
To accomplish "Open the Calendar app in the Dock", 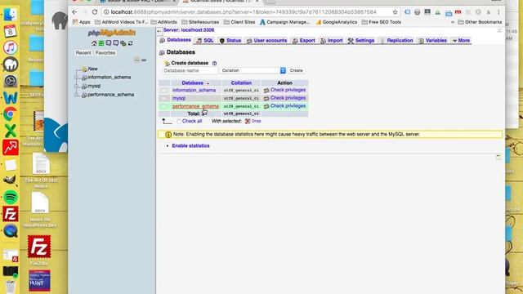I will coord(11,31).
